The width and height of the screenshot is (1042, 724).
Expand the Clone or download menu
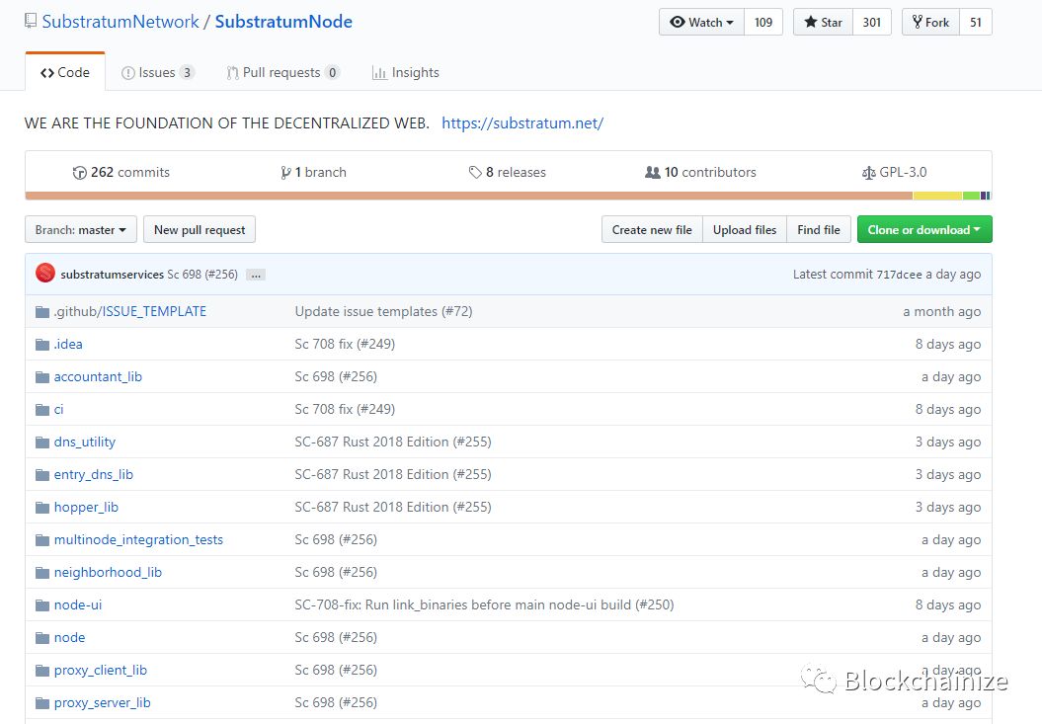pyautogui.click(x=923, y=230)
